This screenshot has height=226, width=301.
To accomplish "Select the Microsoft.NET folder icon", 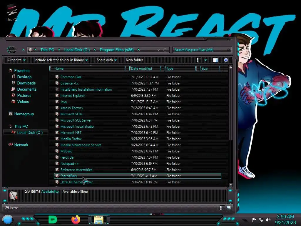I will pos(57,132).
